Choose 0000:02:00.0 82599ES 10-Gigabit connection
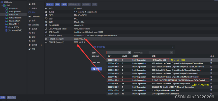The height and width of the screenshot is (101, 218). 162,87
